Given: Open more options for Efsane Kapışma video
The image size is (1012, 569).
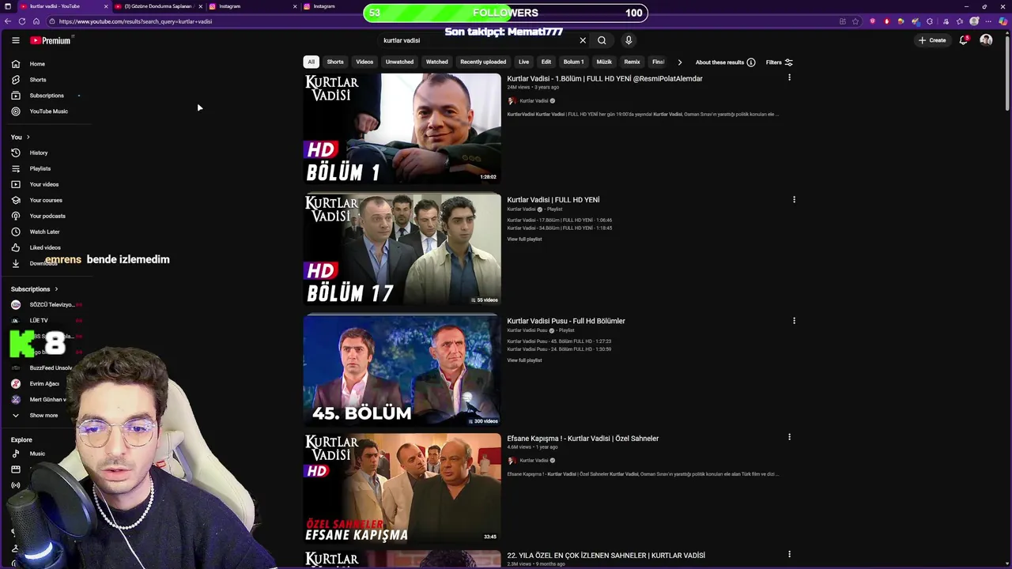Looking at the screenshot, I should tap(789, 437).
